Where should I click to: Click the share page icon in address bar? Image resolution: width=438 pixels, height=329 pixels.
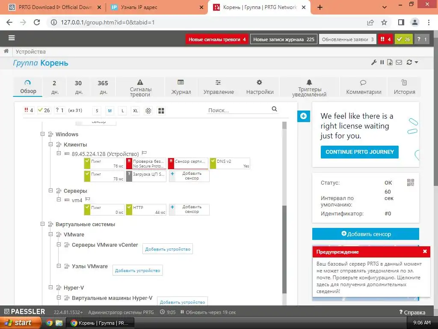point(370,22)
